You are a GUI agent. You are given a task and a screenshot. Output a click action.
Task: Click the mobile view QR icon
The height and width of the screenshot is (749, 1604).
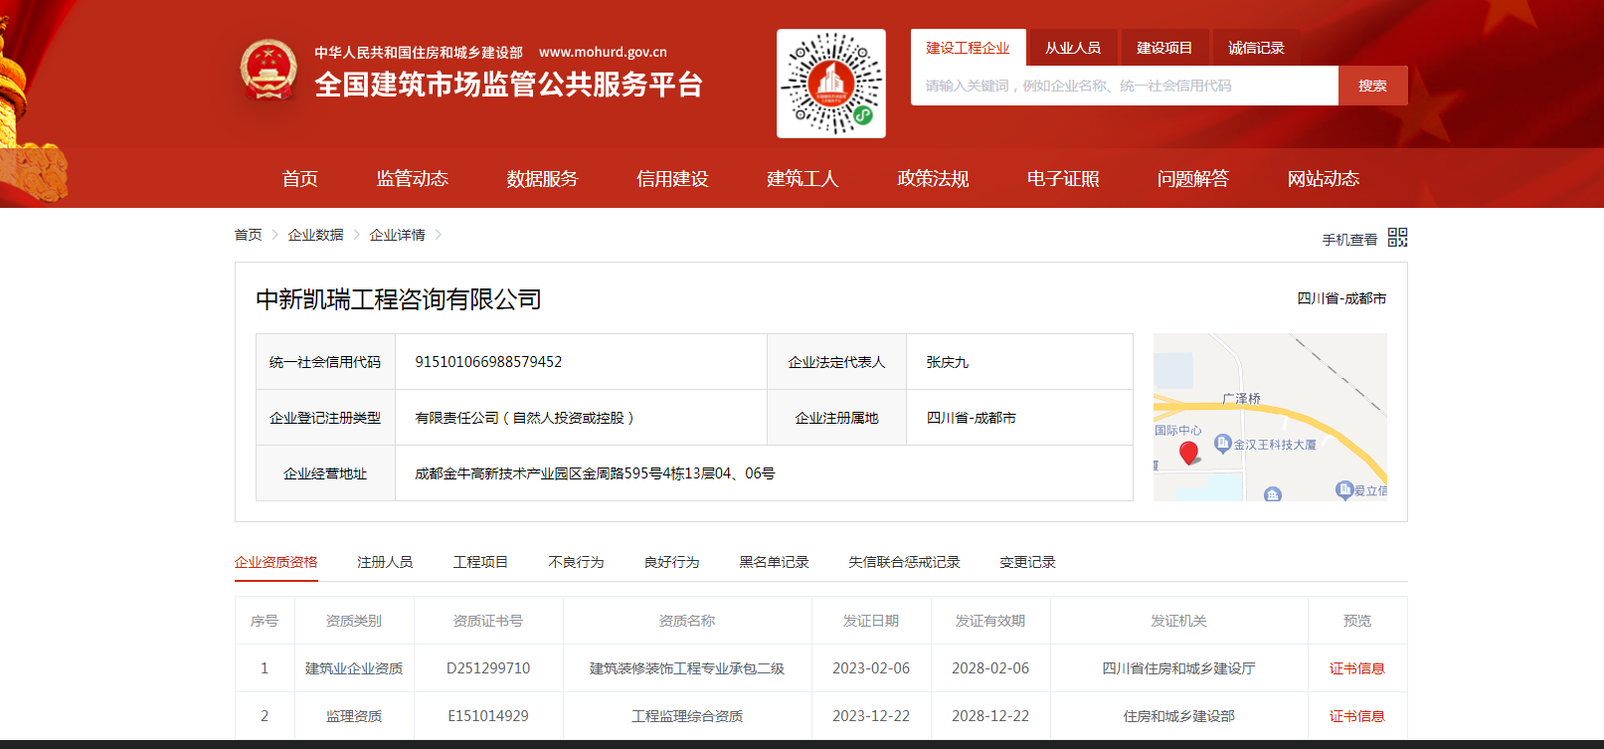point(1397,238)
